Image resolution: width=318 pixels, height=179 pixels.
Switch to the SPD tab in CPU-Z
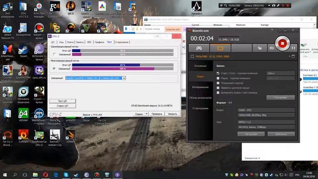[89, 42]
